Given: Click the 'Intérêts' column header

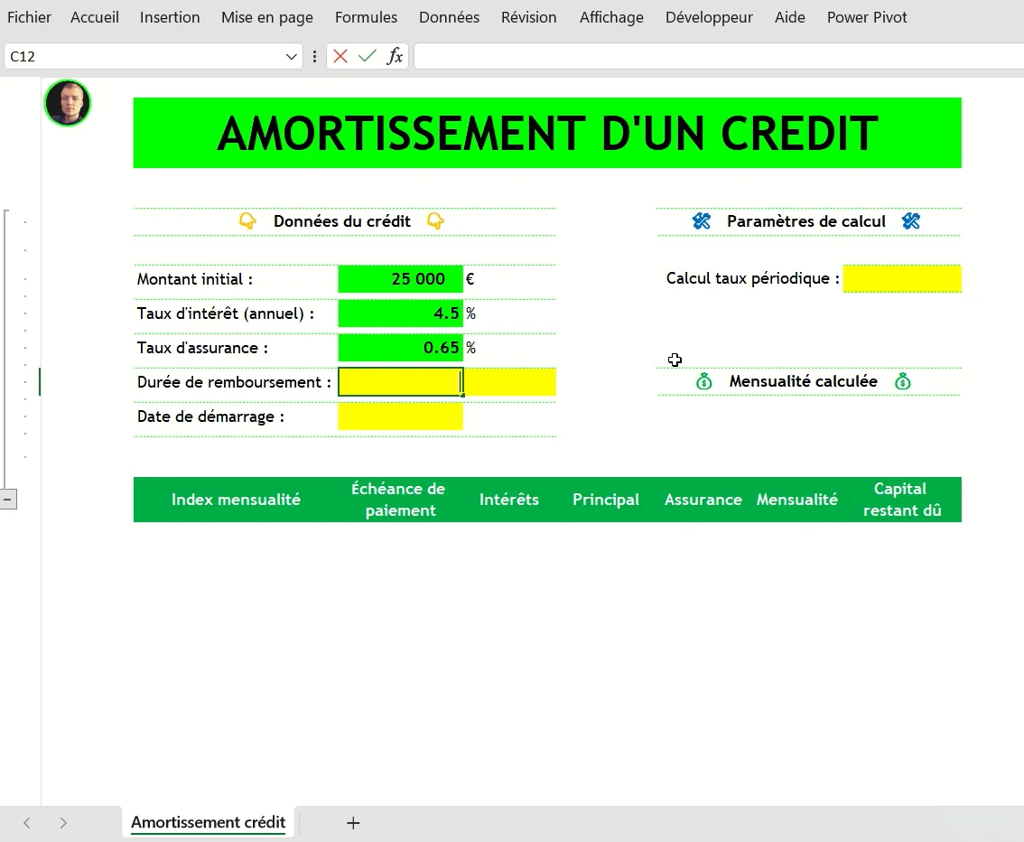Looking at the screenshot, I should coord(509,500).
